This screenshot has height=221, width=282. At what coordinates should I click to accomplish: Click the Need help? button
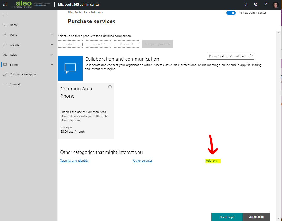coord(227,217)
